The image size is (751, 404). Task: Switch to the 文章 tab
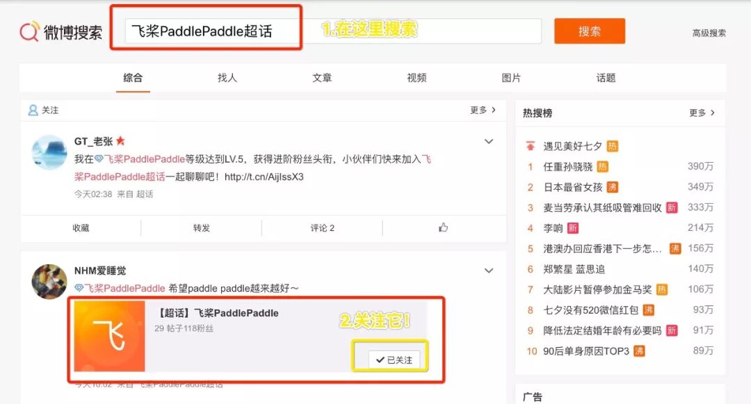(x=322, y=78)
